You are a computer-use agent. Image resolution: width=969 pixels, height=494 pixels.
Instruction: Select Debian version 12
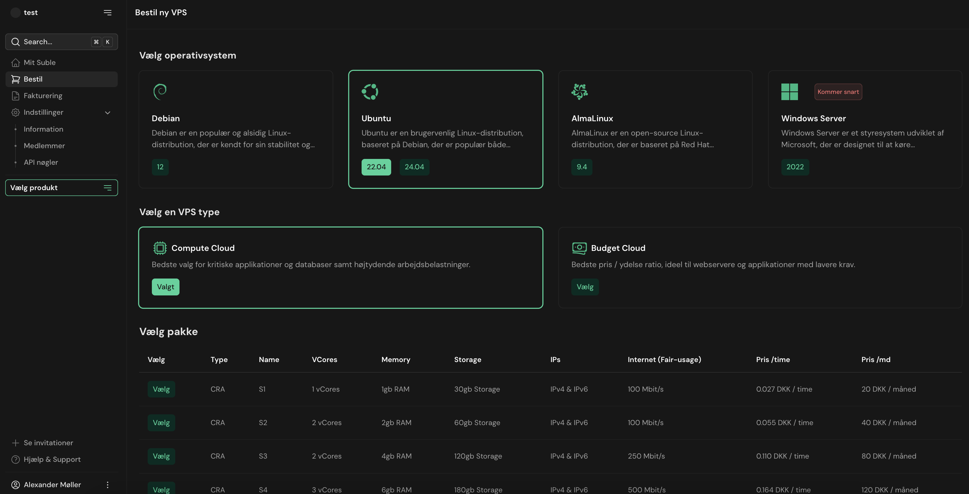[x=160, y=167]
